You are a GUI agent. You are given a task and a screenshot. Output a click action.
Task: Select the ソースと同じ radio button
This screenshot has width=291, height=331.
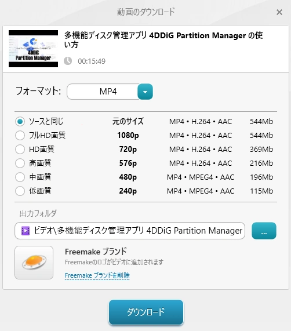[x=20, y=122]
